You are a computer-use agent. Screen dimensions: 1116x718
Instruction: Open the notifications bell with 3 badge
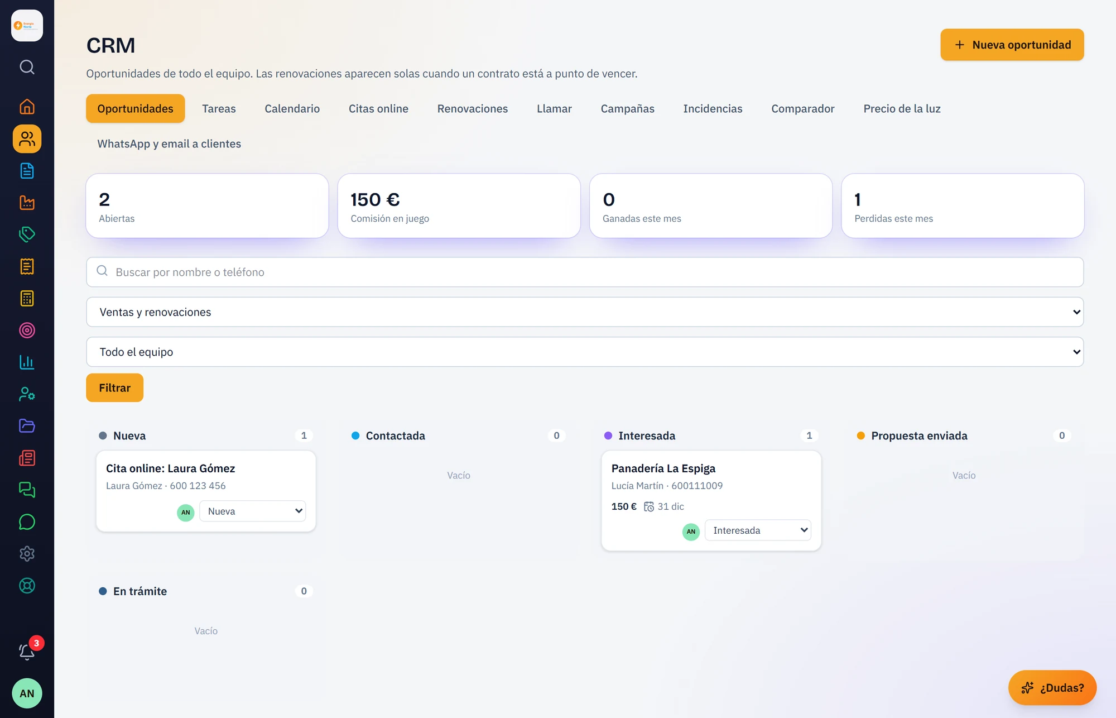click(27, 651)
